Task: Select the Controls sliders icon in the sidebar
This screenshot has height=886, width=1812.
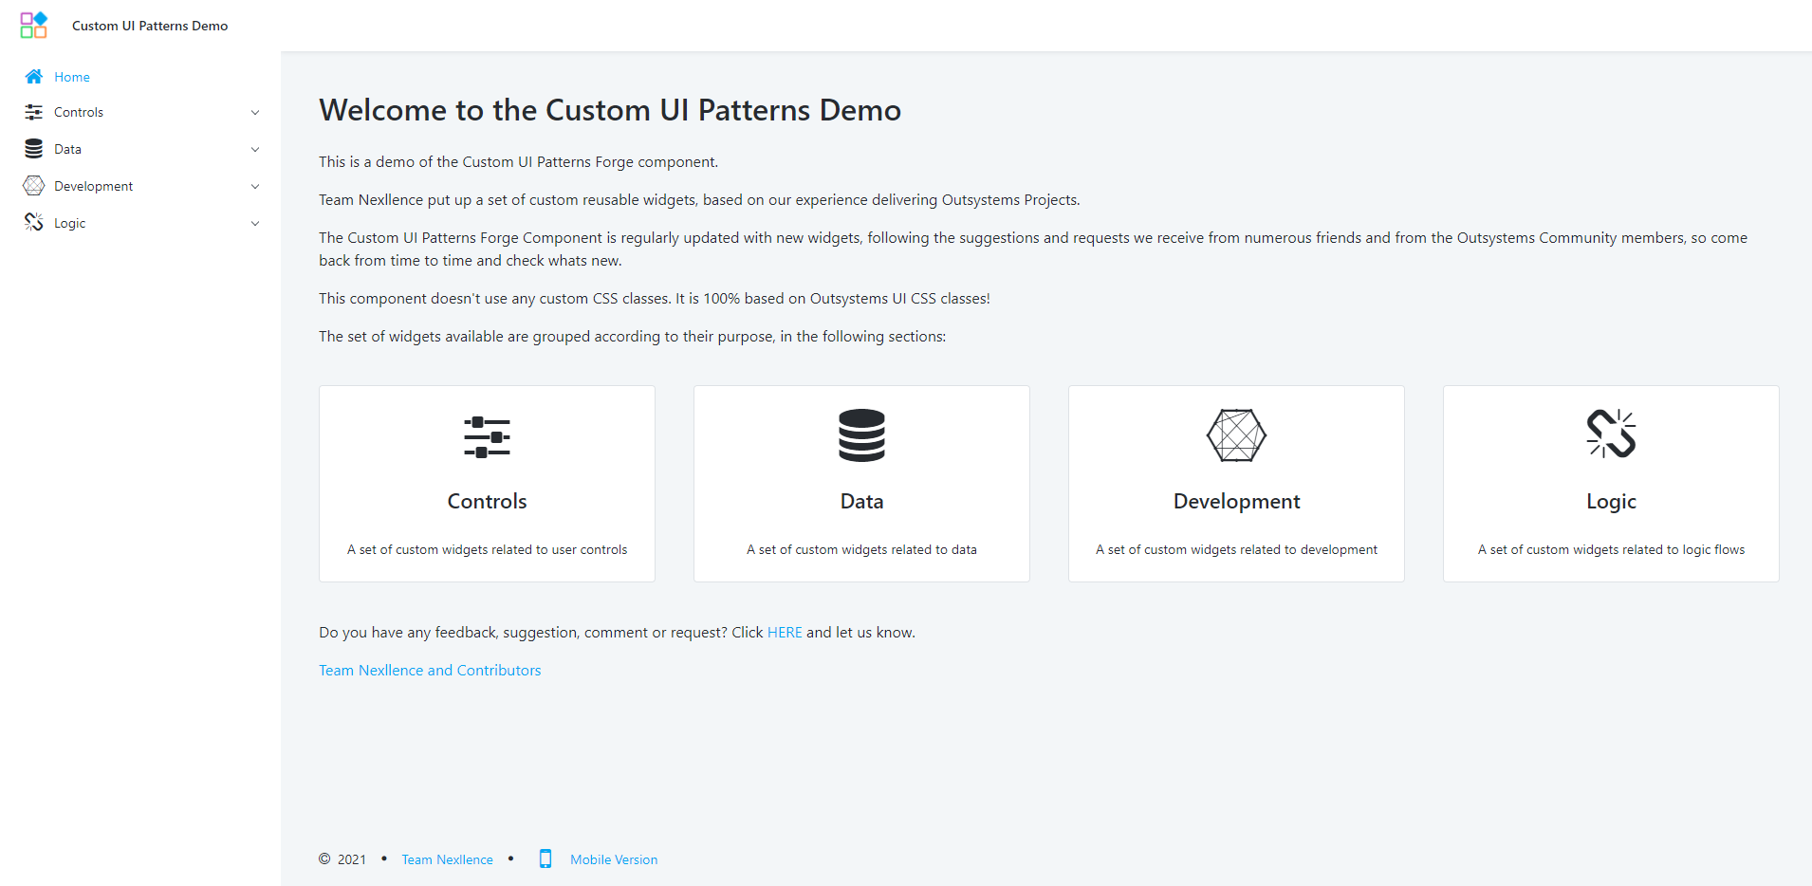Action: [x=34, y=112]
